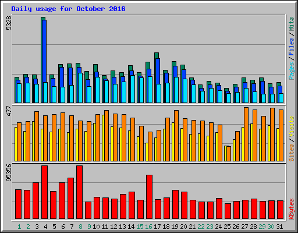This screenshot has height=233, width=298.
Task: Select day label '24' on the axis
Action: 218,227
